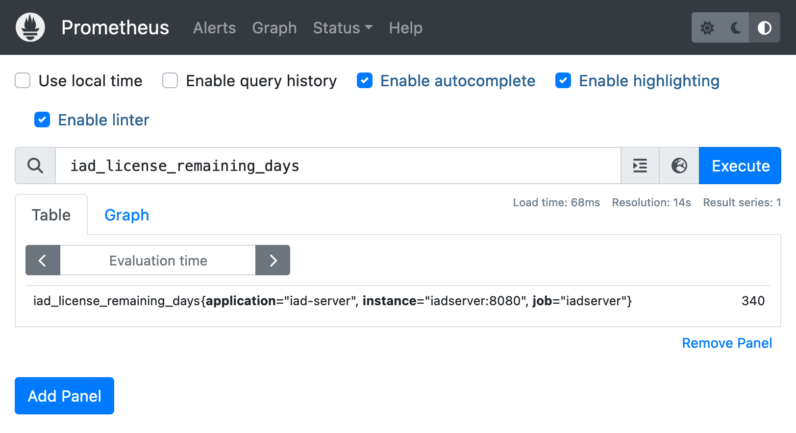The width and height of the screenshot is (796, 433).
Task: Go to previous evaluation time
Action: (x=43, y=261)
